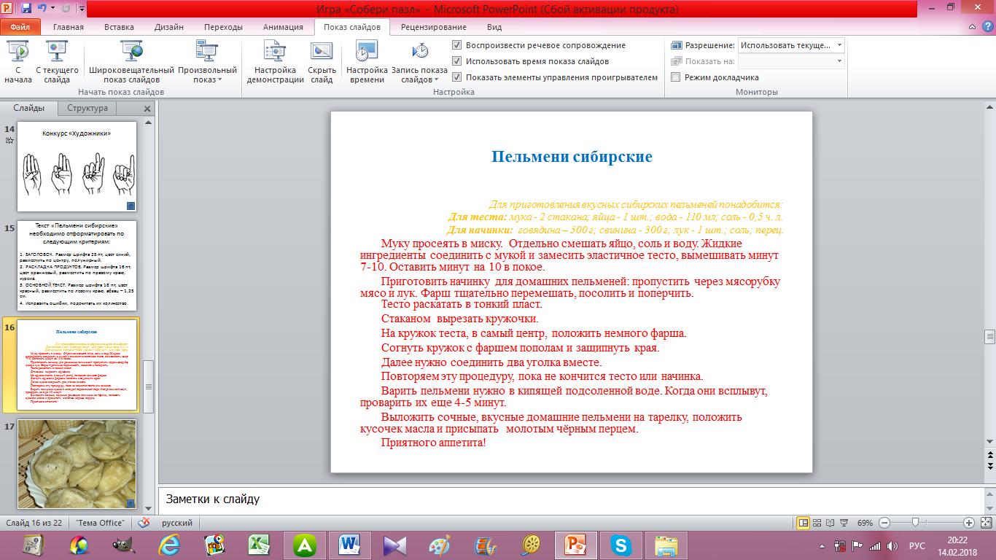
Task: Open GIMP from the taskbar
Action: pos(125,545)
